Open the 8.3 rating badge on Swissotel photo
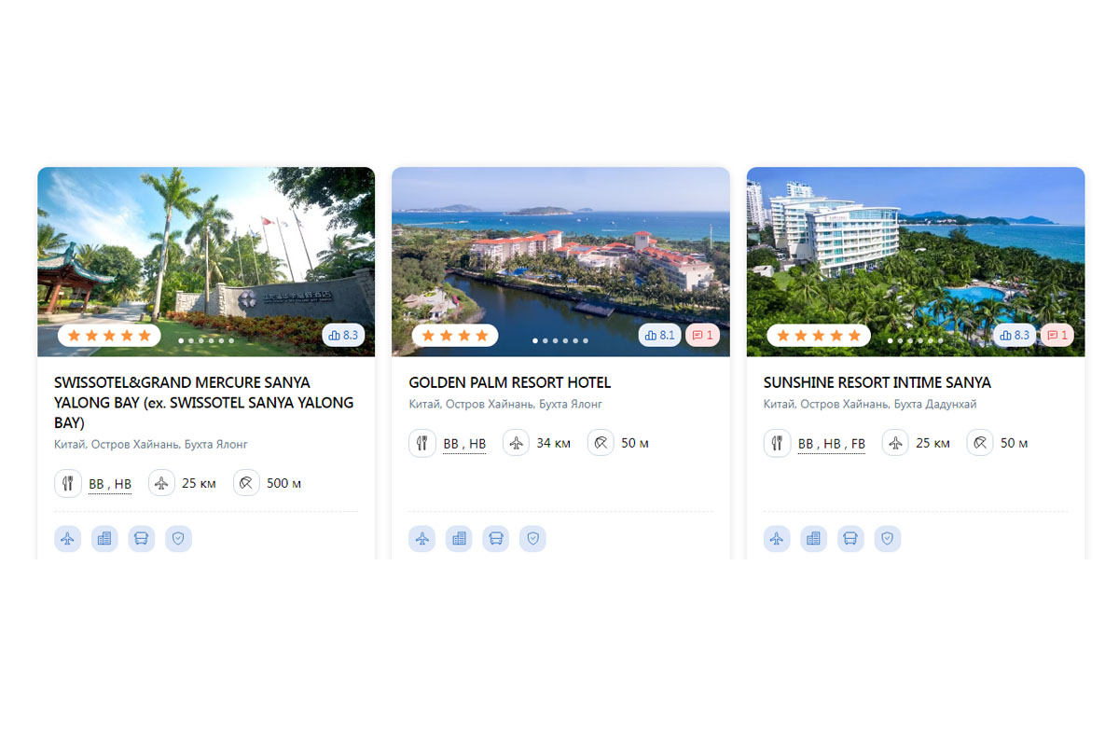 [x=343, y=336]
